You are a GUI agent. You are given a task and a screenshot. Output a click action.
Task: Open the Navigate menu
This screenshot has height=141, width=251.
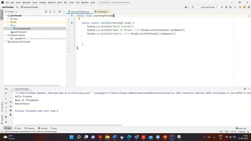click(26, 2)
